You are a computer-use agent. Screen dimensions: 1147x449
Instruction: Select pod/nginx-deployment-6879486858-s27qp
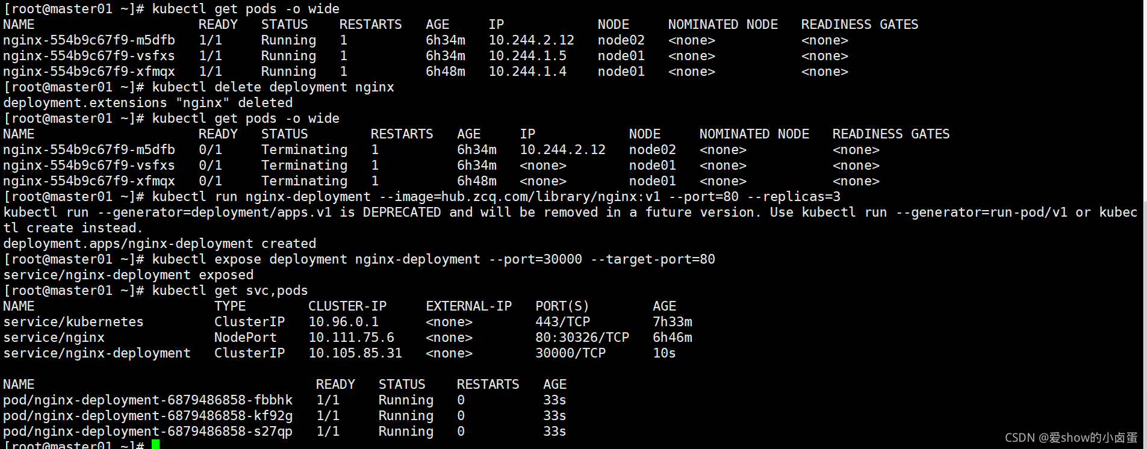pyautogui.click(x=148, y=432)
